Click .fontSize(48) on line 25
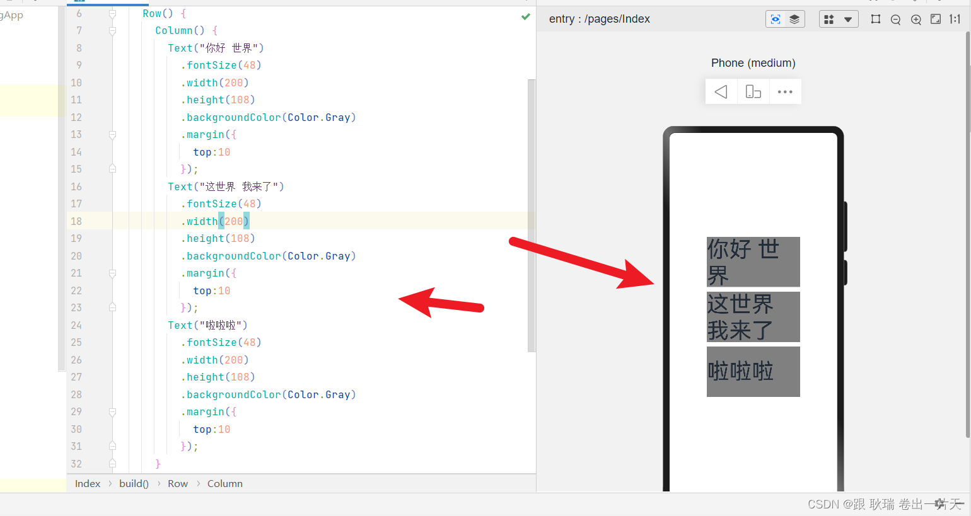 point(221,343)
